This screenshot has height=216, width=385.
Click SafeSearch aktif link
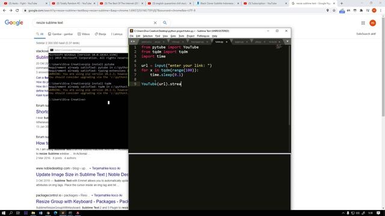(x=366, y=34)
